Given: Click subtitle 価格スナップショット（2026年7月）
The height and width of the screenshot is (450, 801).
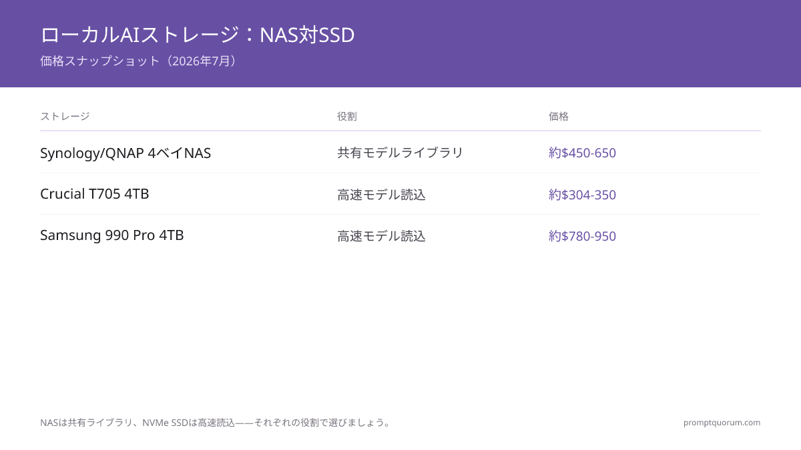Looking at the screenshot, I should 138,61.
